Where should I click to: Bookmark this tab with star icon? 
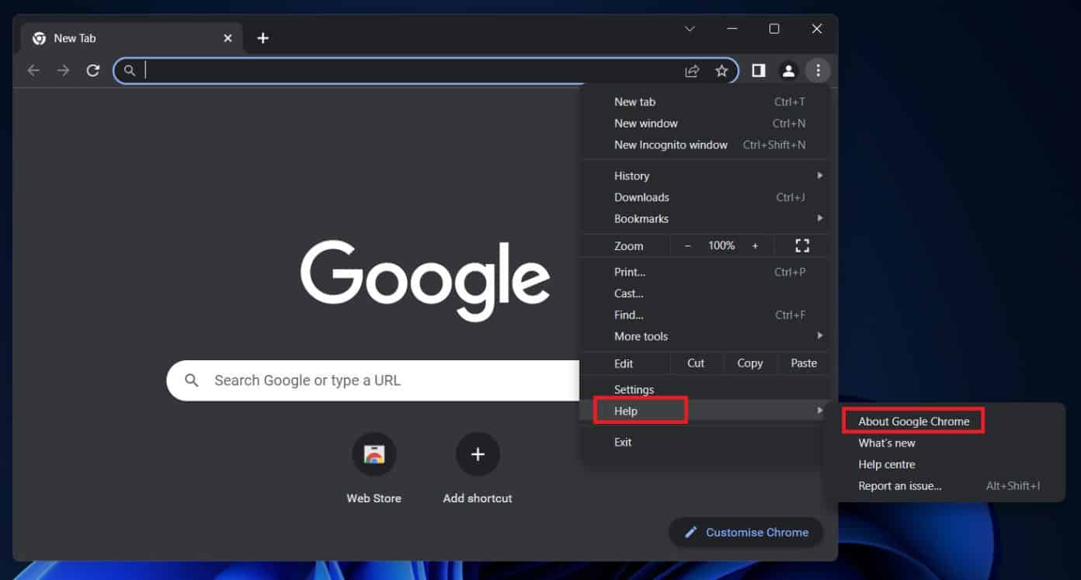pos(721,71)
